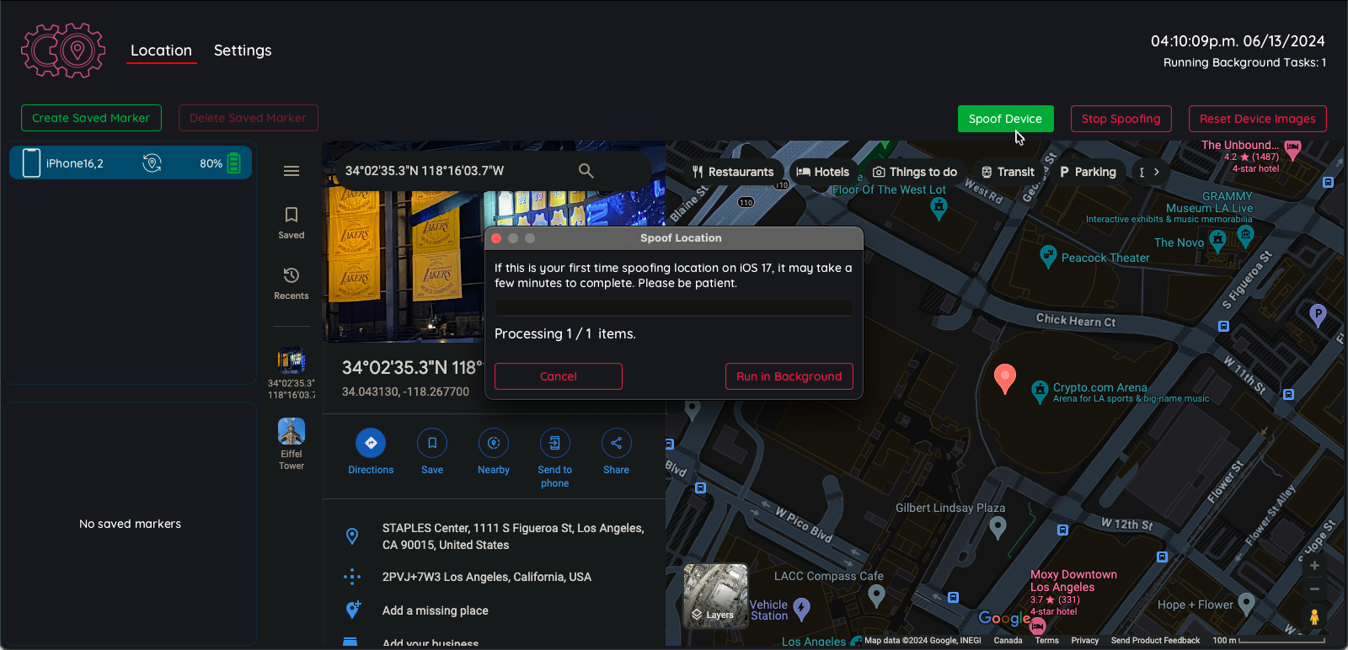
Task: Click the plus code dots icon
Action: point(352,577)
